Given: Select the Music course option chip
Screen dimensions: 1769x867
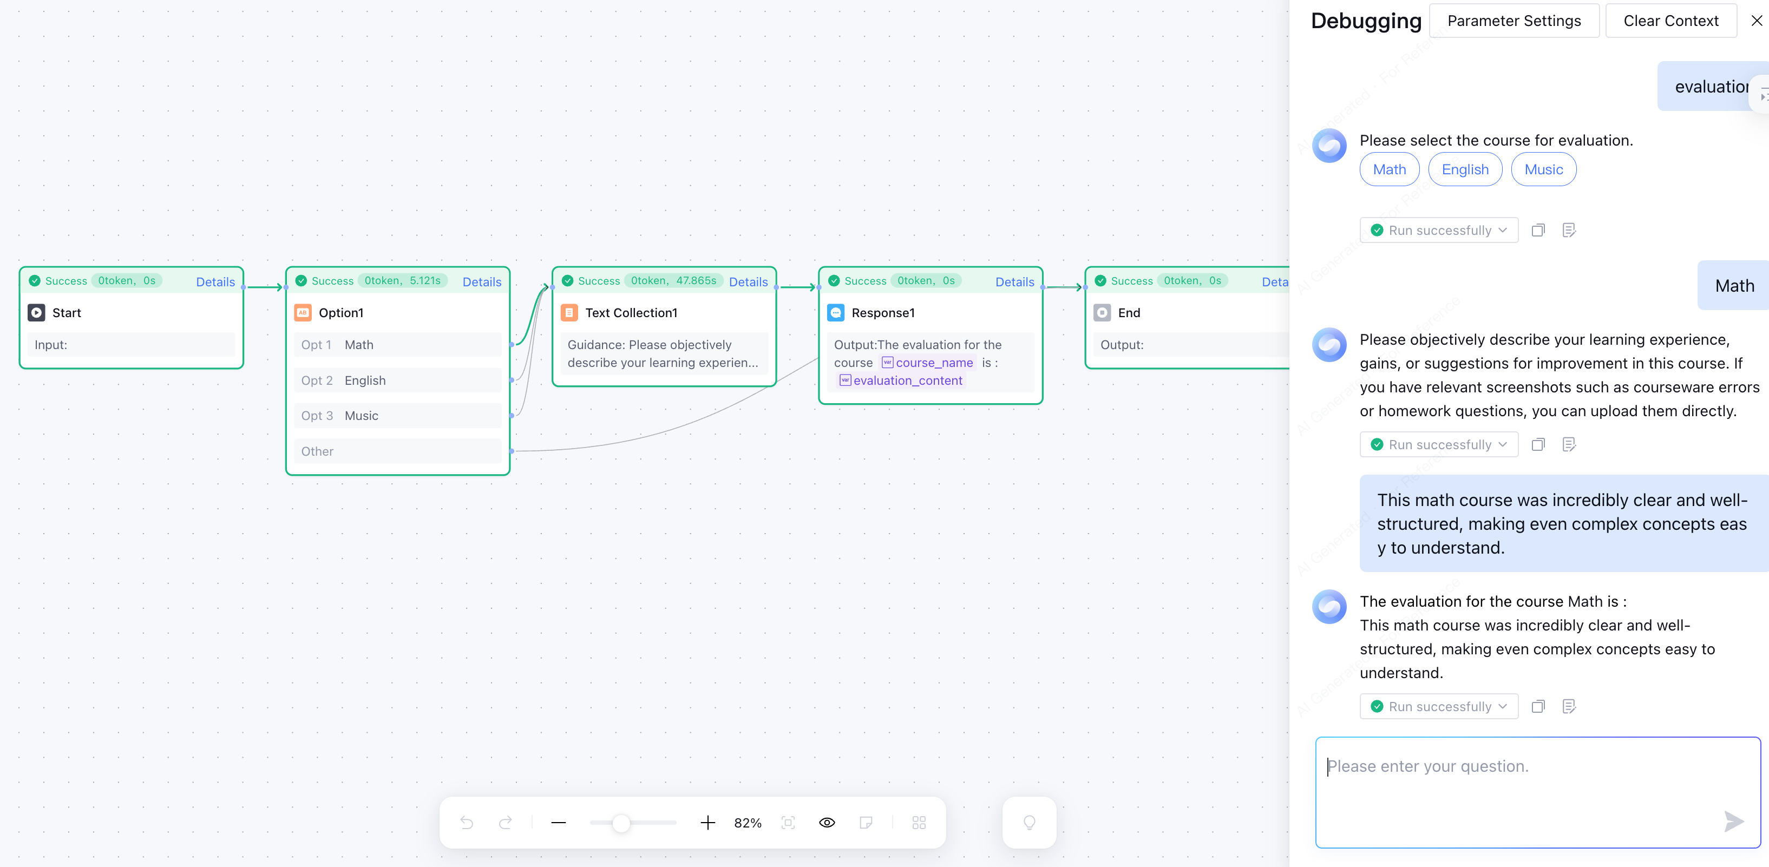Looking at the screenshot, I should [x=1543, y=169].
